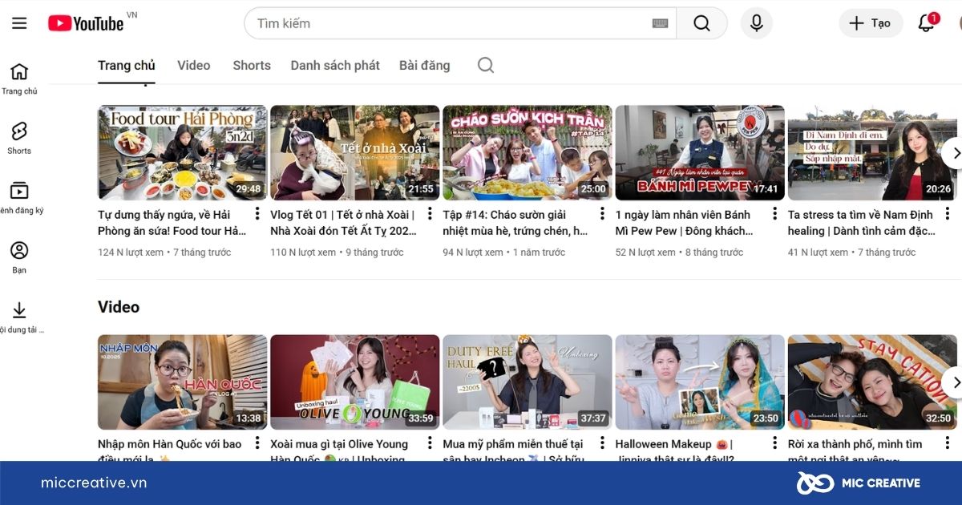Open Nội dung tải with the download icon
The width and height of the screenshot is (962, 505).
click(18, 313)
